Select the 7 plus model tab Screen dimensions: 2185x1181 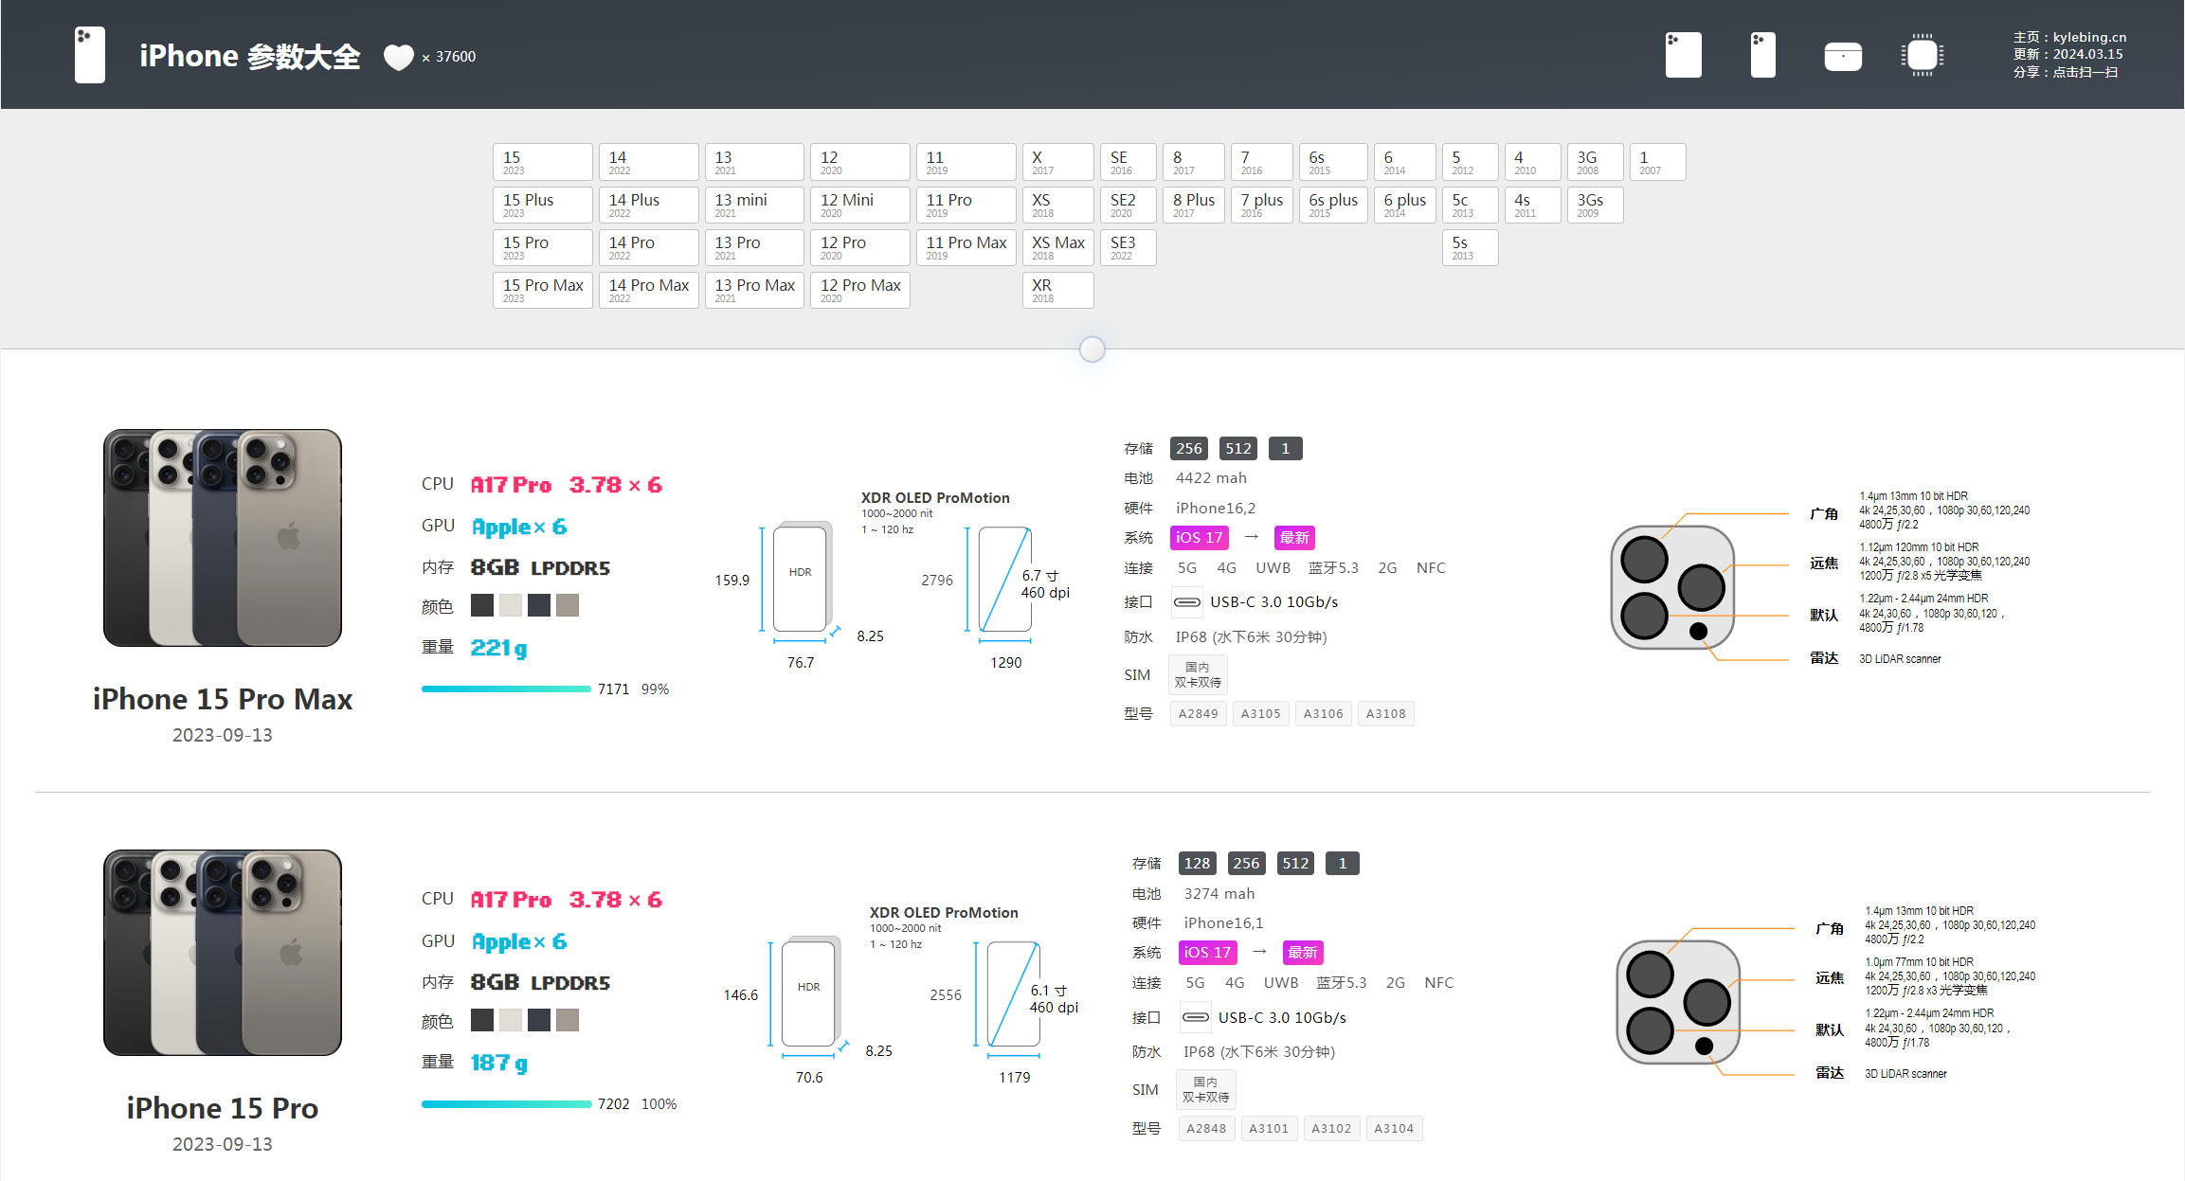tap(1262, 205)
